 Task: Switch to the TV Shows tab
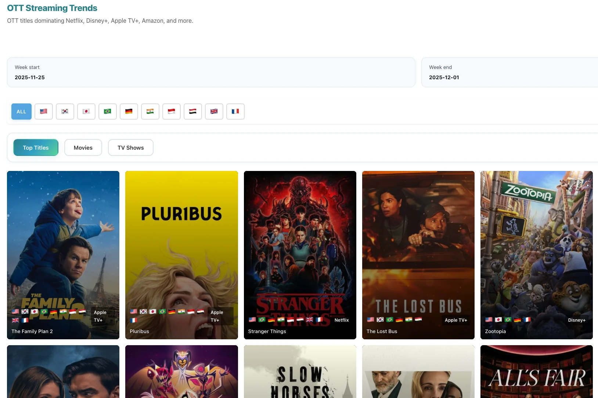tap(130, 147)
